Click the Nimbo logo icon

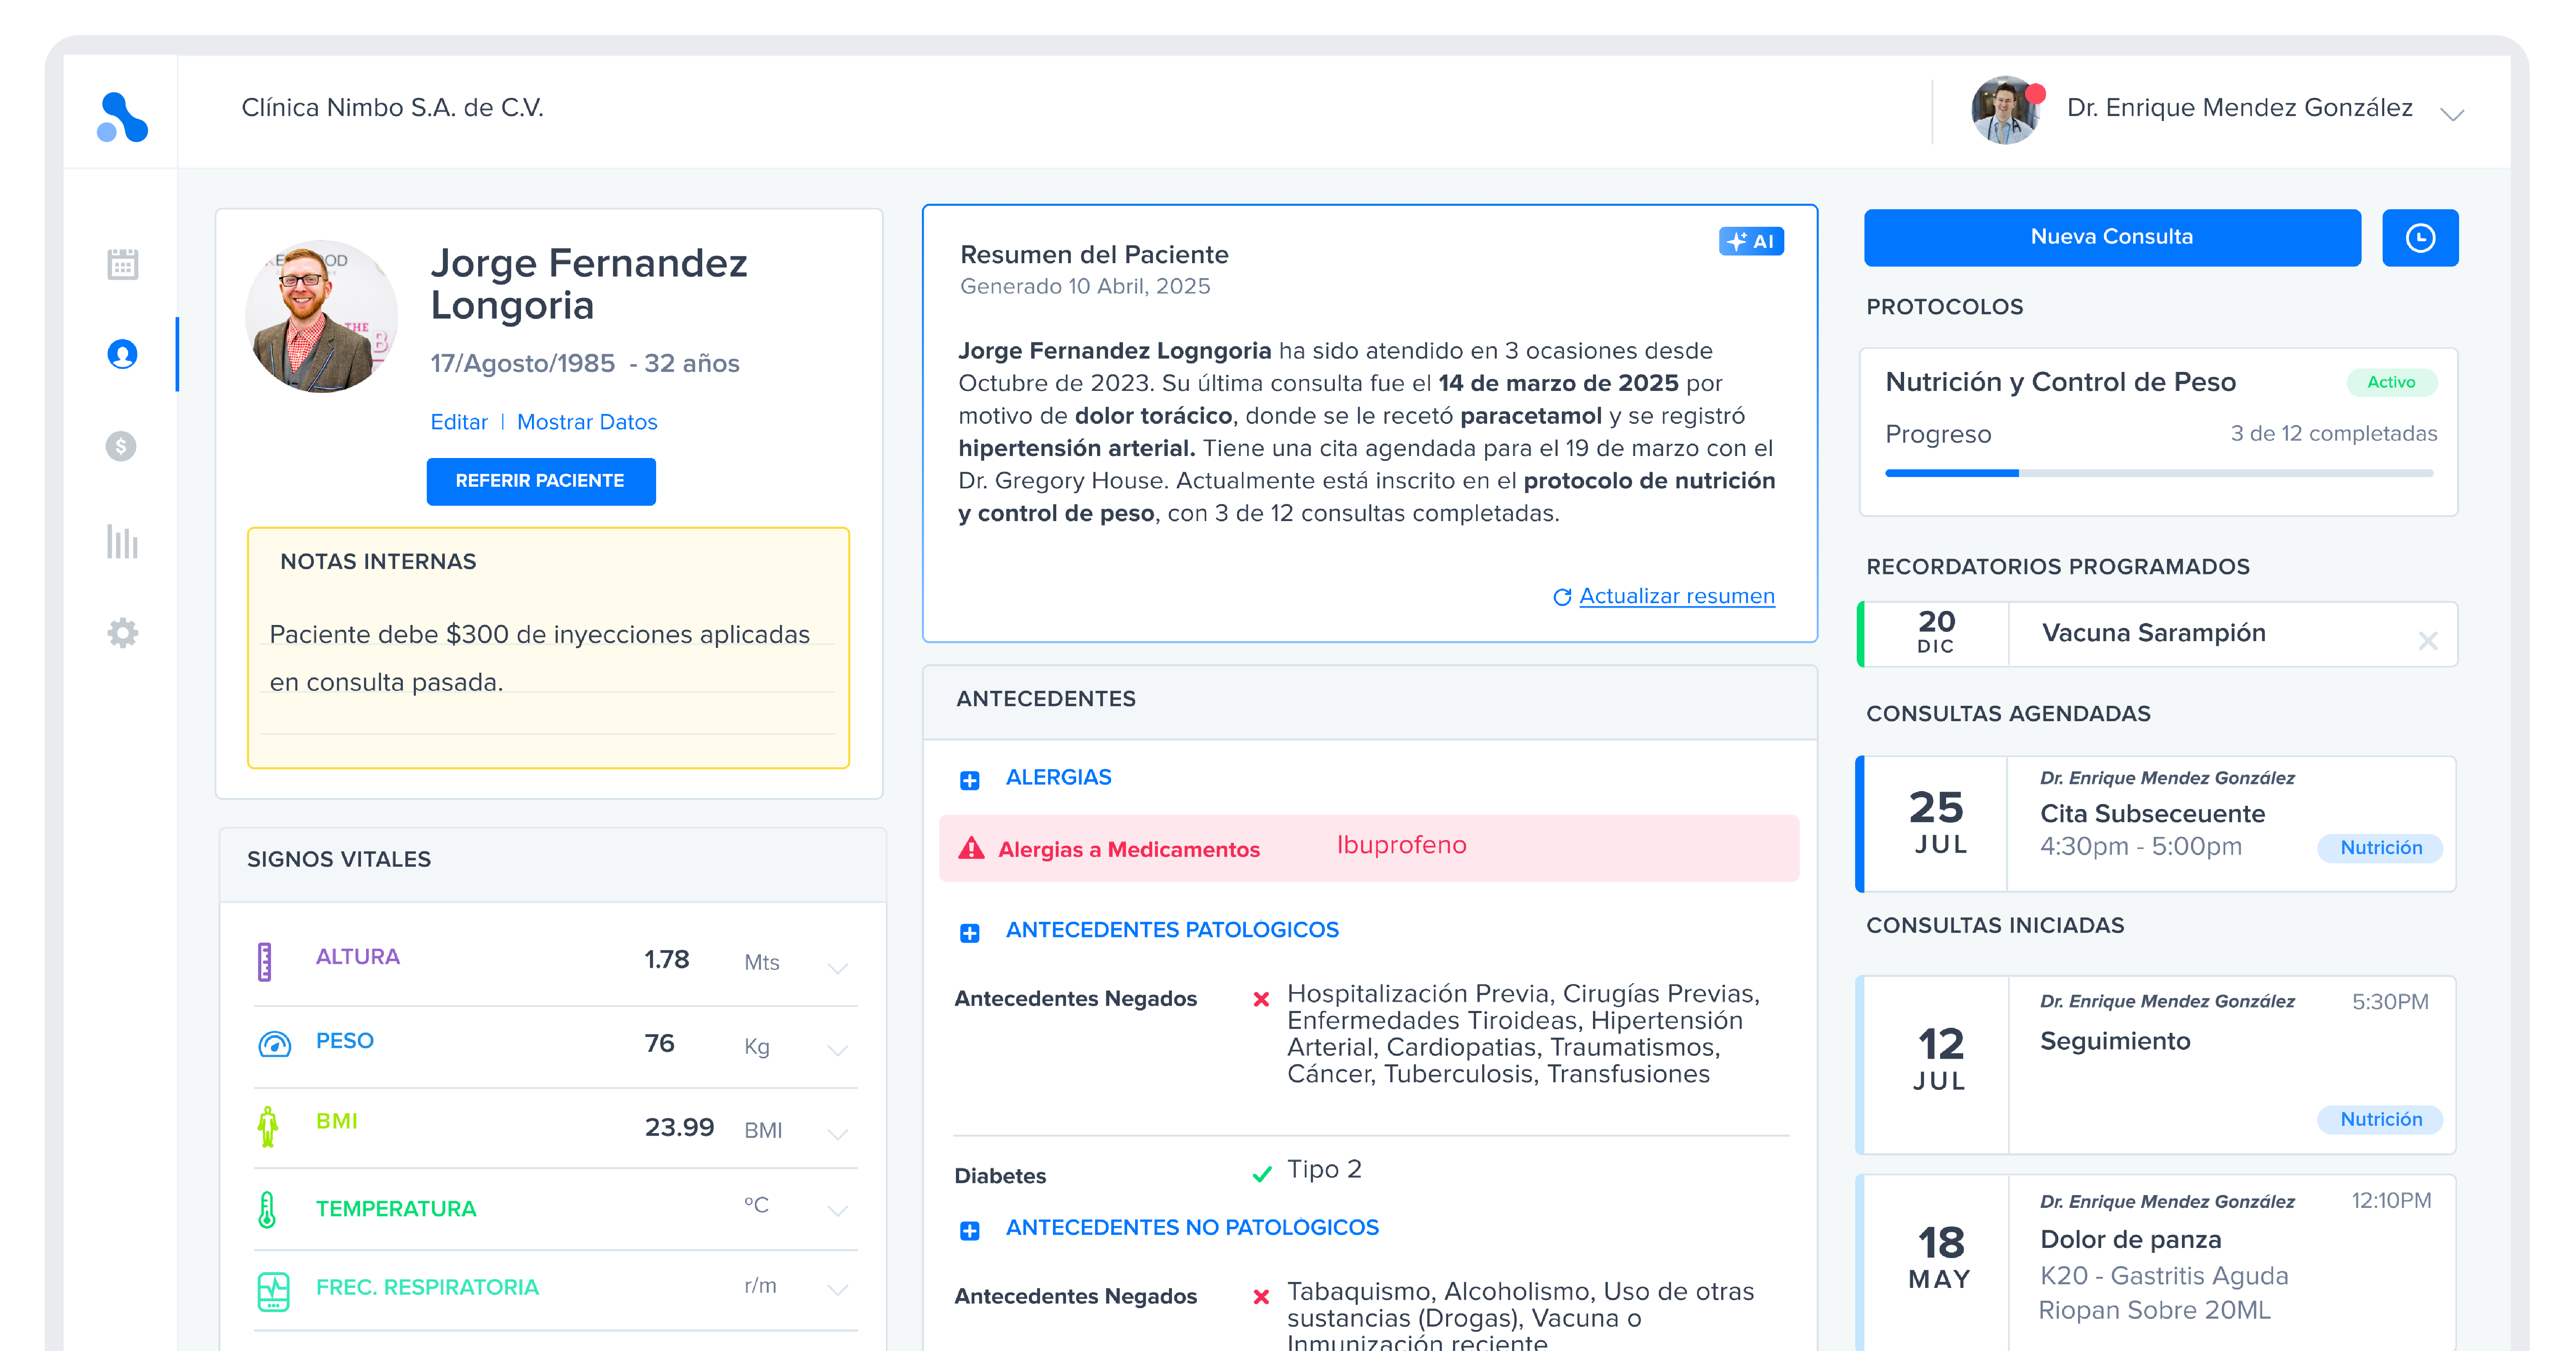pos(122,118)
